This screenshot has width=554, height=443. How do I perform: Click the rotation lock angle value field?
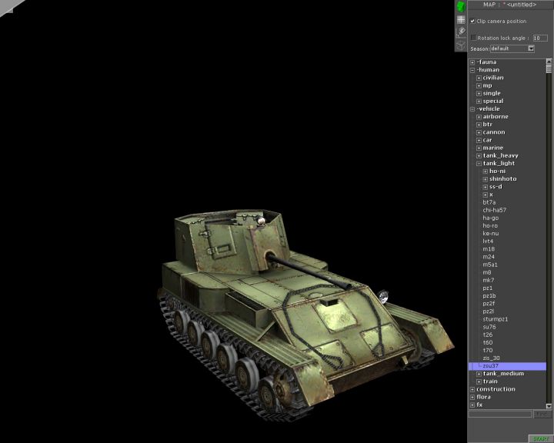[539, 37]
